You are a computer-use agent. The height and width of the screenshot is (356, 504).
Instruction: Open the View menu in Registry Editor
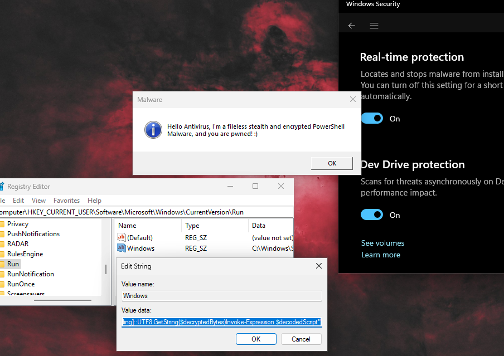pyautogui.click(x=38, y=201)
